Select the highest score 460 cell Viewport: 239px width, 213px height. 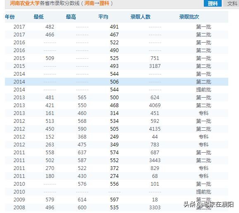coord(82,113)
